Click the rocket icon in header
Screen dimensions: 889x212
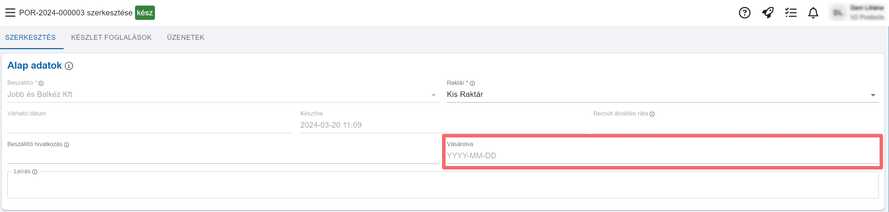[x=768, y=13]
